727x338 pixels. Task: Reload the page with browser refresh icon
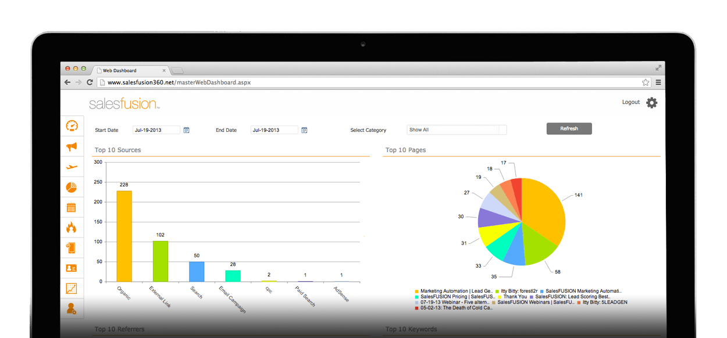click(x=90, y=82)
